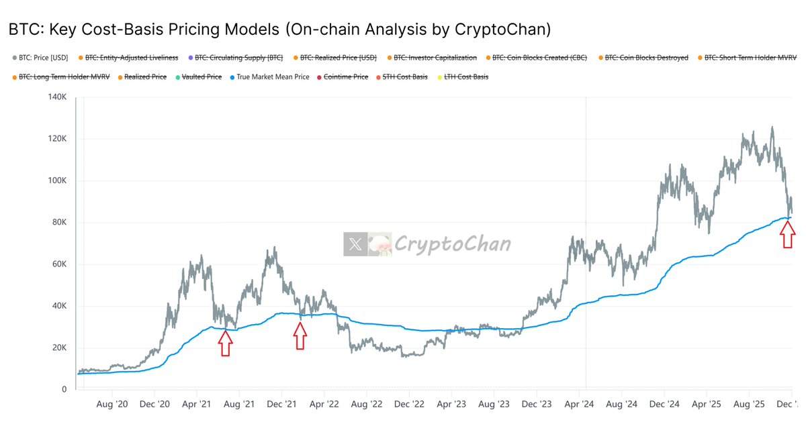806x422 pixels.
Task: Enable the LTH Cost Basis series
Action: (x=465, y=77)
